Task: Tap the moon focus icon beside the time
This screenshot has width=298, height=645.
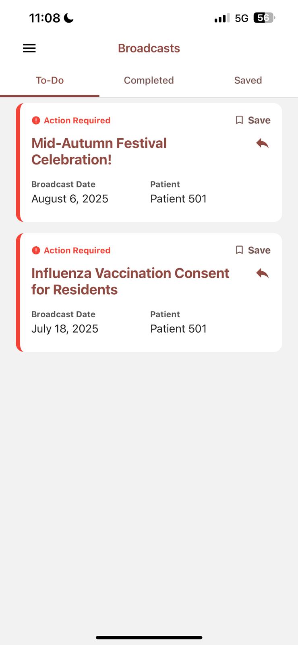Action: coord(69,18)
